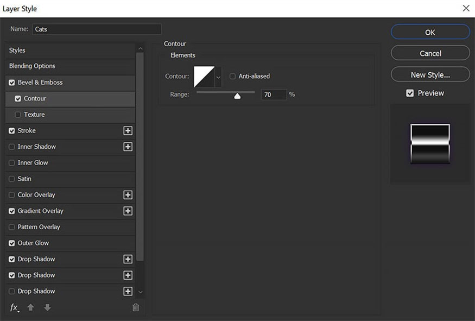Enable the Texture checkbox
Screen dimensions: 475x321
[18, 115]
